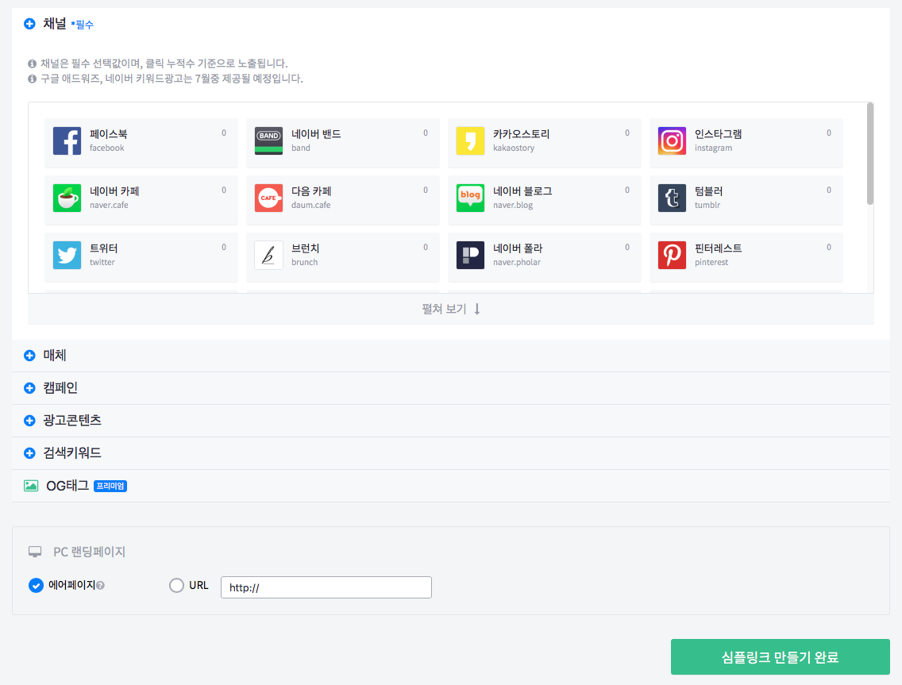Screen dimensions: 902x685
Task: Collapse the 채널 section plus icon
Action: click(29, 24)
